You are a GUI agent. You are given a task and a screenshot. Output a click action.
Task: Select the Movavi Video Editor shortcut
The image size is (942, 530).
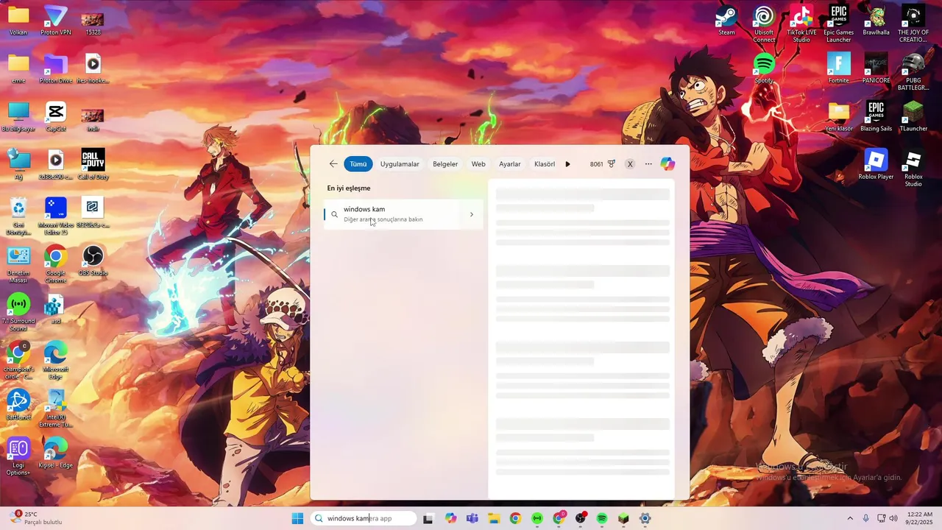(x=56, y=216)
